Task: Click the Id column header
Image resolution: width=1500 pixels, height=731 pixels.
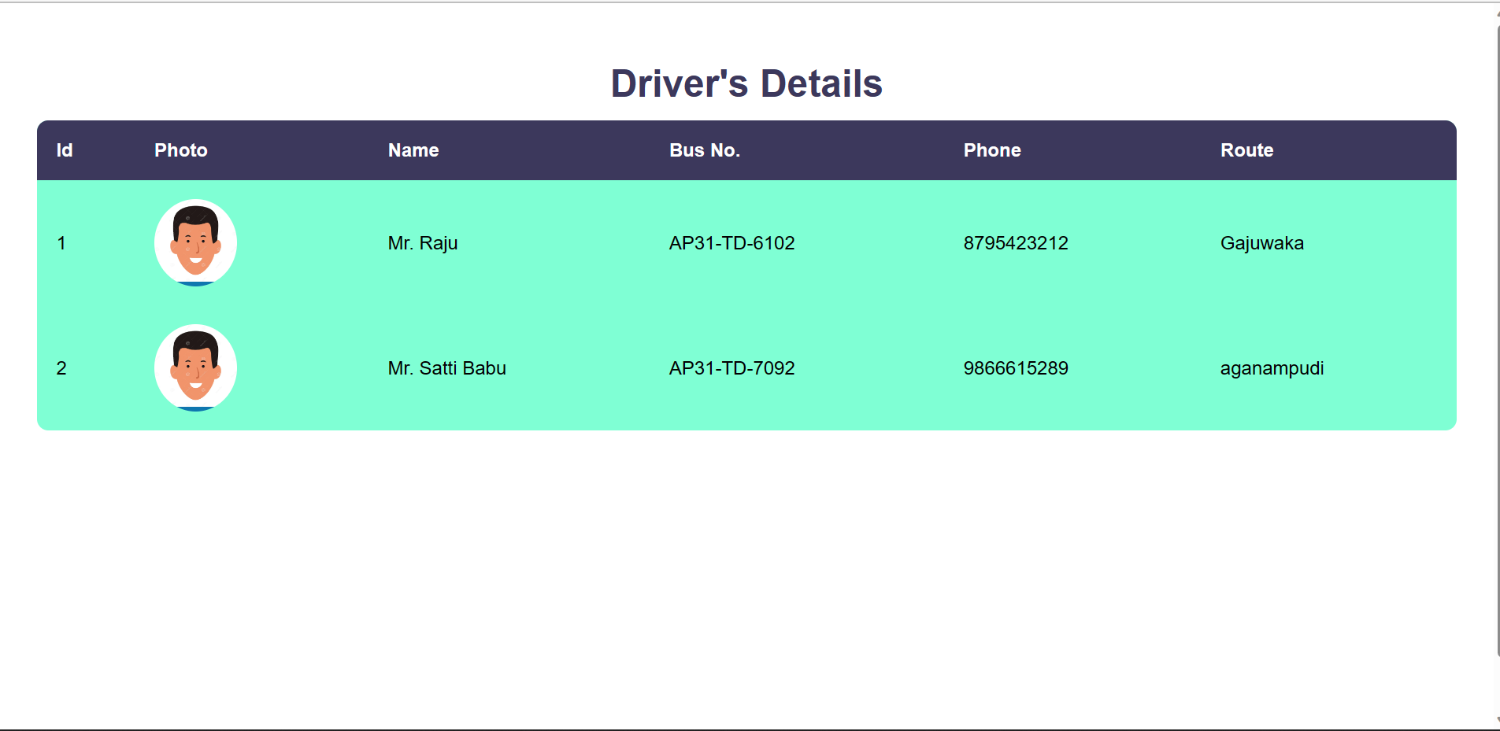Action: tap(64, 150)
